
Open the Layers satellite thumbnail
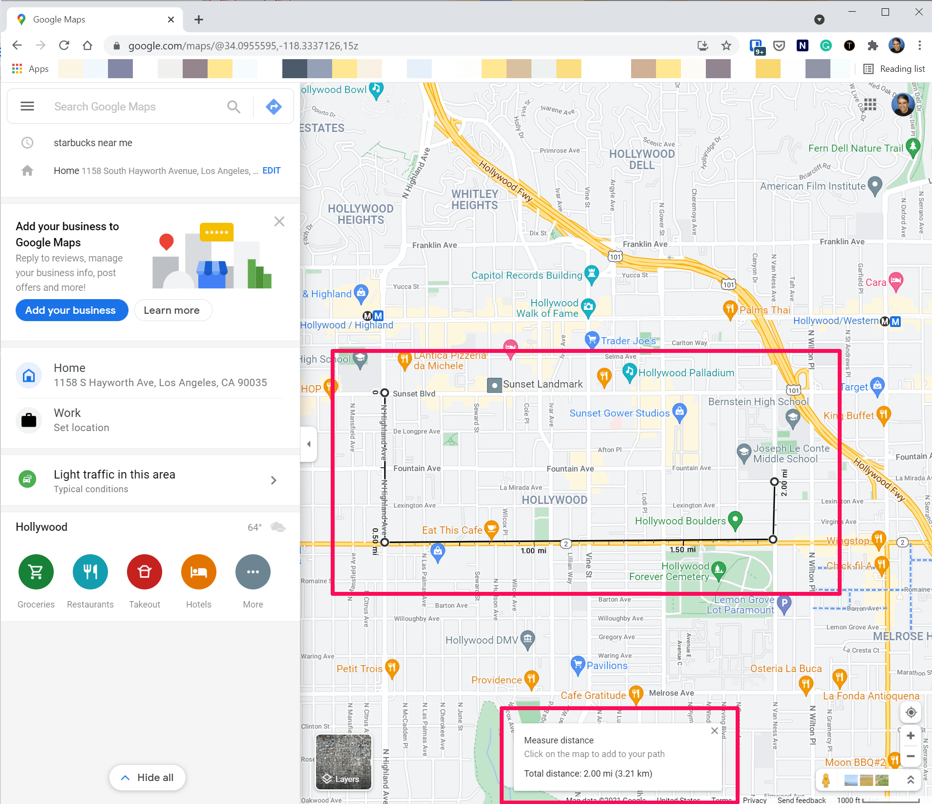(x=343, y=761)
